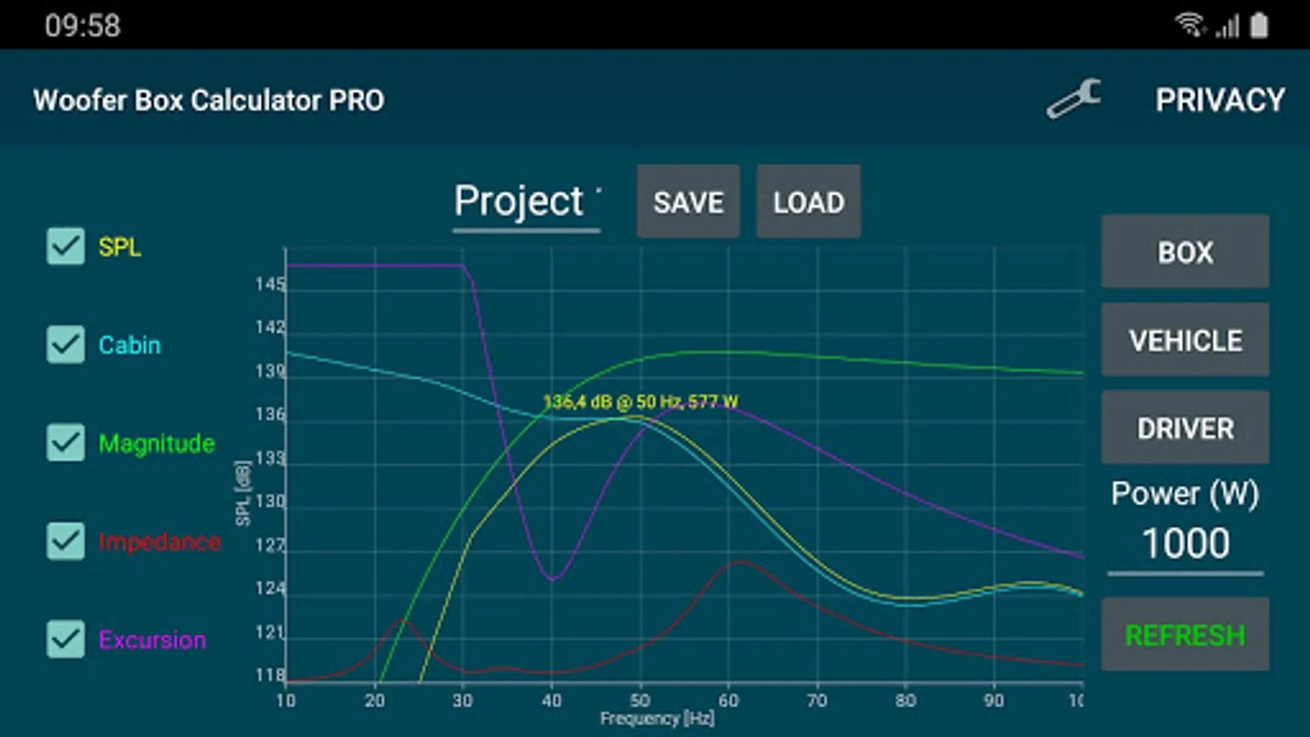Toggle the Cabin curve checkbox
1310x737 pixels.
pyautogui.click(x=65, y=345)
